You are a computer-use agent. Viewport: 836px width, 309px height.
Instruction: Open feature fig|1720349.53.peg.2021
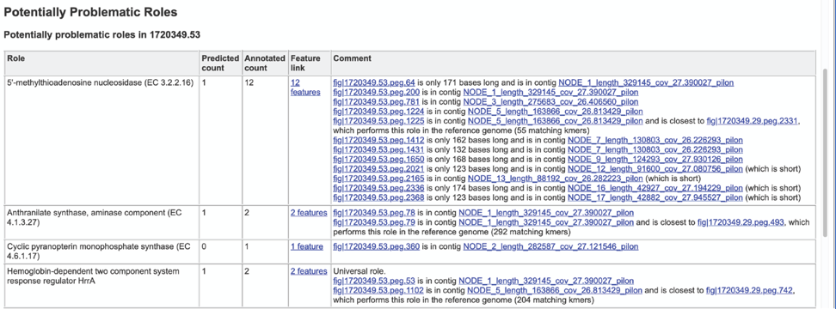pos(378,169)
